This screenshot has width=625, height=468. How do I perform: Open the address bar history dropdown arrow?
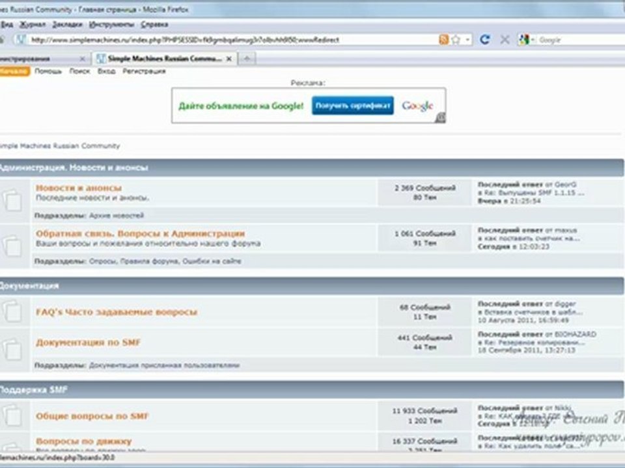click(467, 40)
